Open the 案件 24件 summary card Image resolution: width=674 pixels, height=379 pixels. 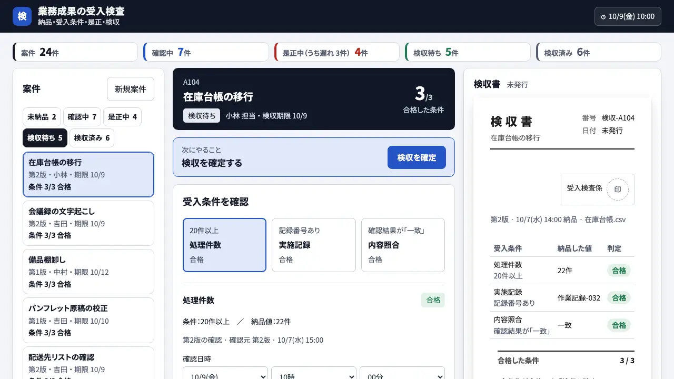click(75, 52)
